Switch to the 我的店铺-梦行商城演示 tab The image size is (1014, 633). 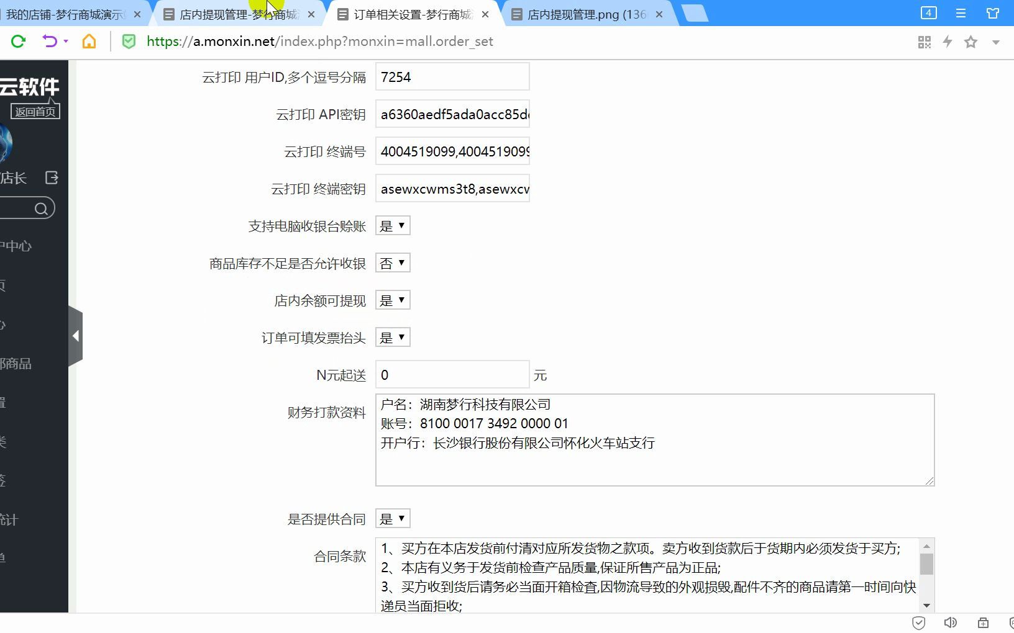click(x=66, y=14)
